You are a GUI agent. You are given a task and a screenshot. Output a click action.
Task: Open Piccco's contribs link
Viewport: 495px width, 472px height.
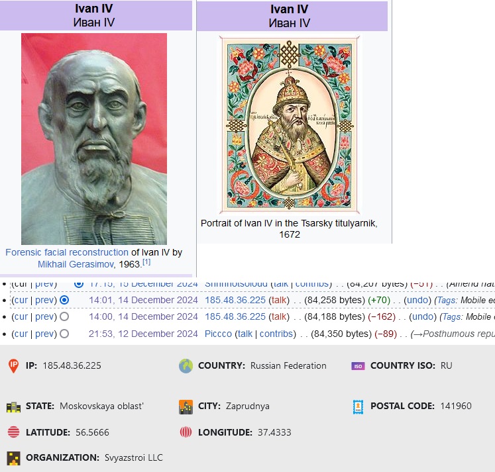(x=276, y=334)
